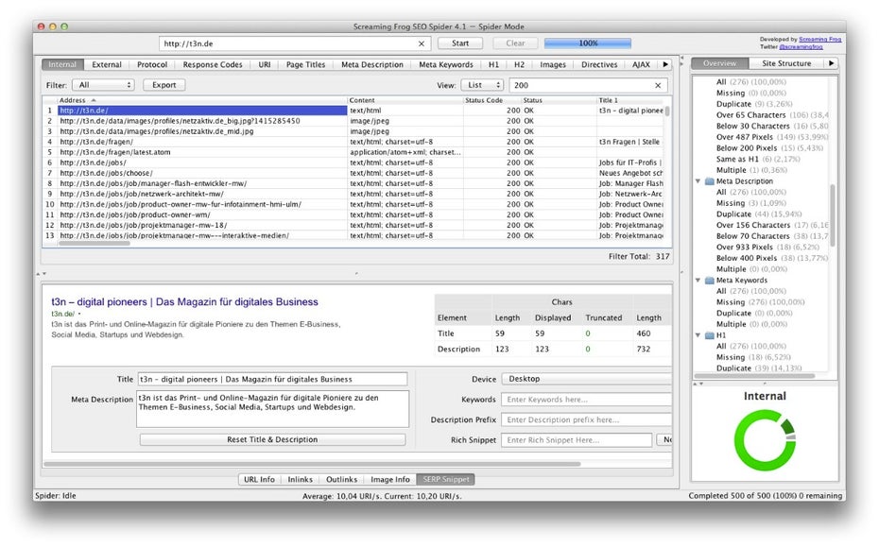879x547 pixels.
Task: Click the Meta Description text area
Action: click(x=272, y=408)
